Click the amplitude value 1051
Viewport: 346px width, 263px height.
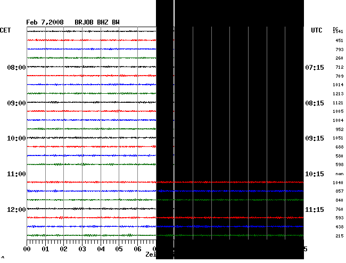click(x=338, y=138)
